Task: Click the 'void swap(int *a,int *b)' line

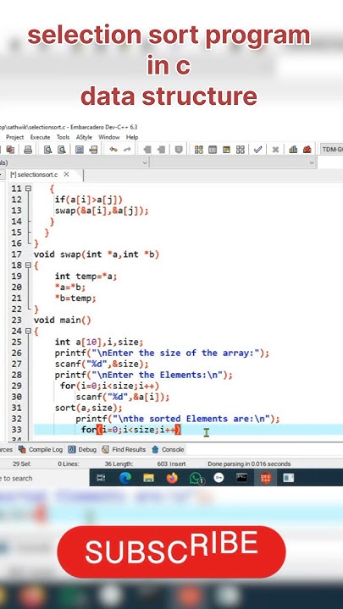Action: point(97,255)
